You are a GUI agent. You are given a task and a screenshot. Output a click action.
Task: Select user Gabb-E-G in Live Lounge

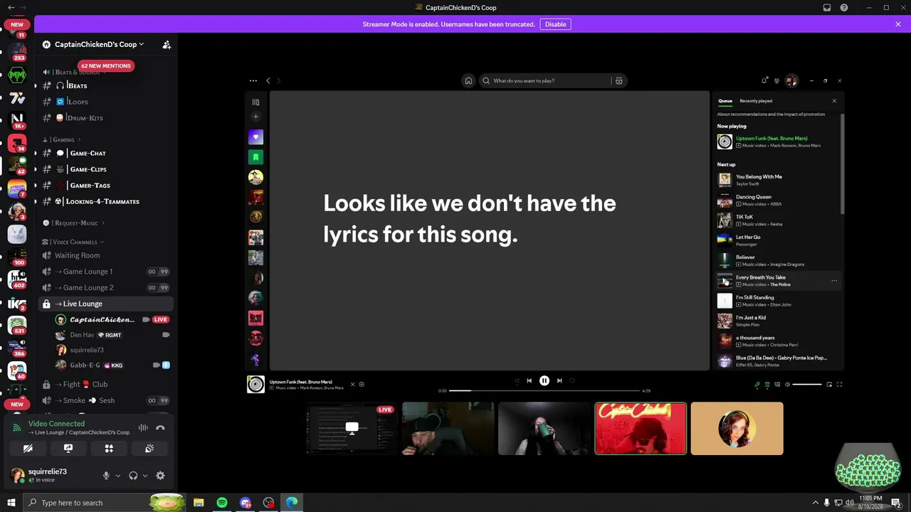[x=114, y=365]
